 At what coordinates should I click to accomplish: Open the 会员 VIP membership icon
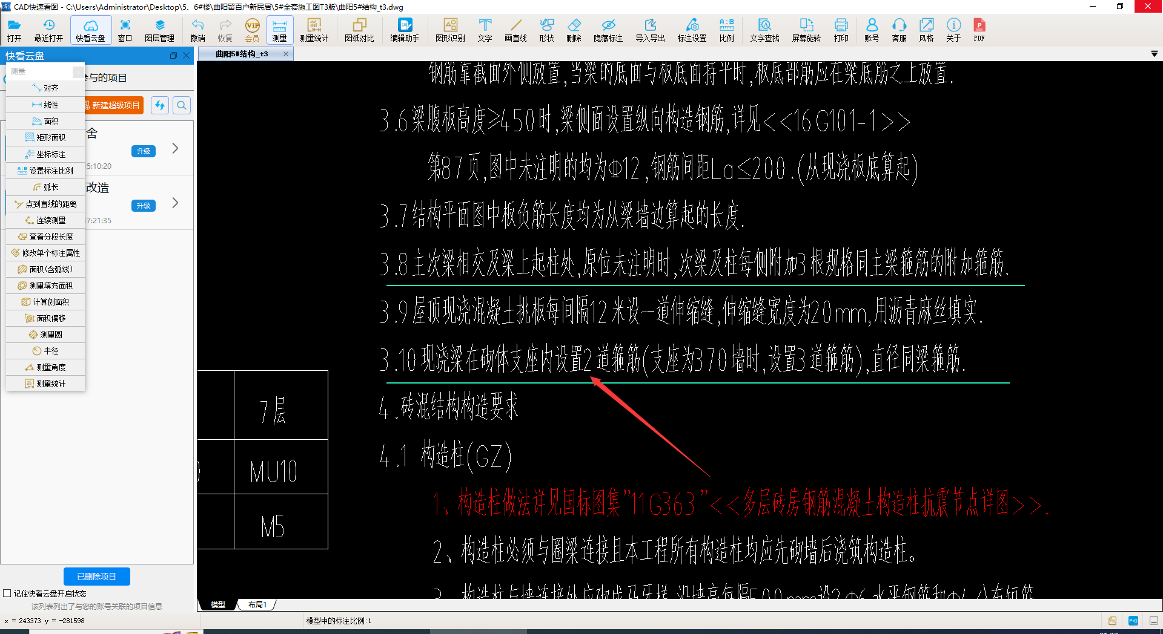[252, 30]
